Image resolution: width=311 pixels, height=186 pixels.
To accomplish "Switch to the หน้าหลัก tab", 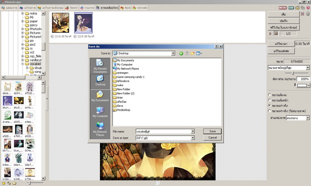I will pyautogui.click(x=140, y=8).
